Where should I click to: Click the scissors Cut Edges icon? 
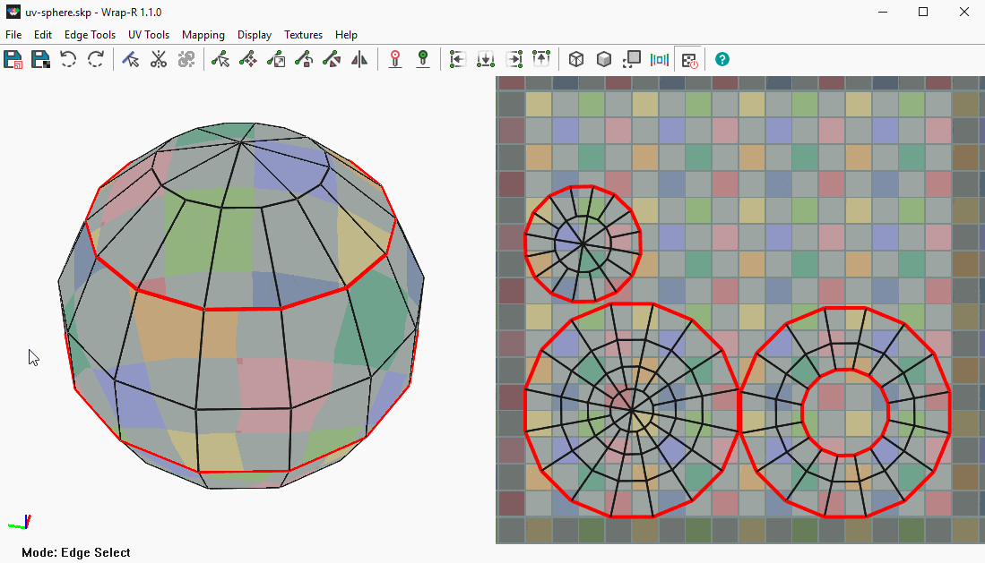point(159,60)
